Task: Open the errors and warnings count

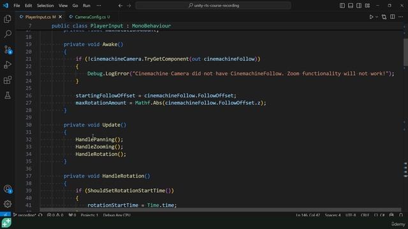Action: 55,215
